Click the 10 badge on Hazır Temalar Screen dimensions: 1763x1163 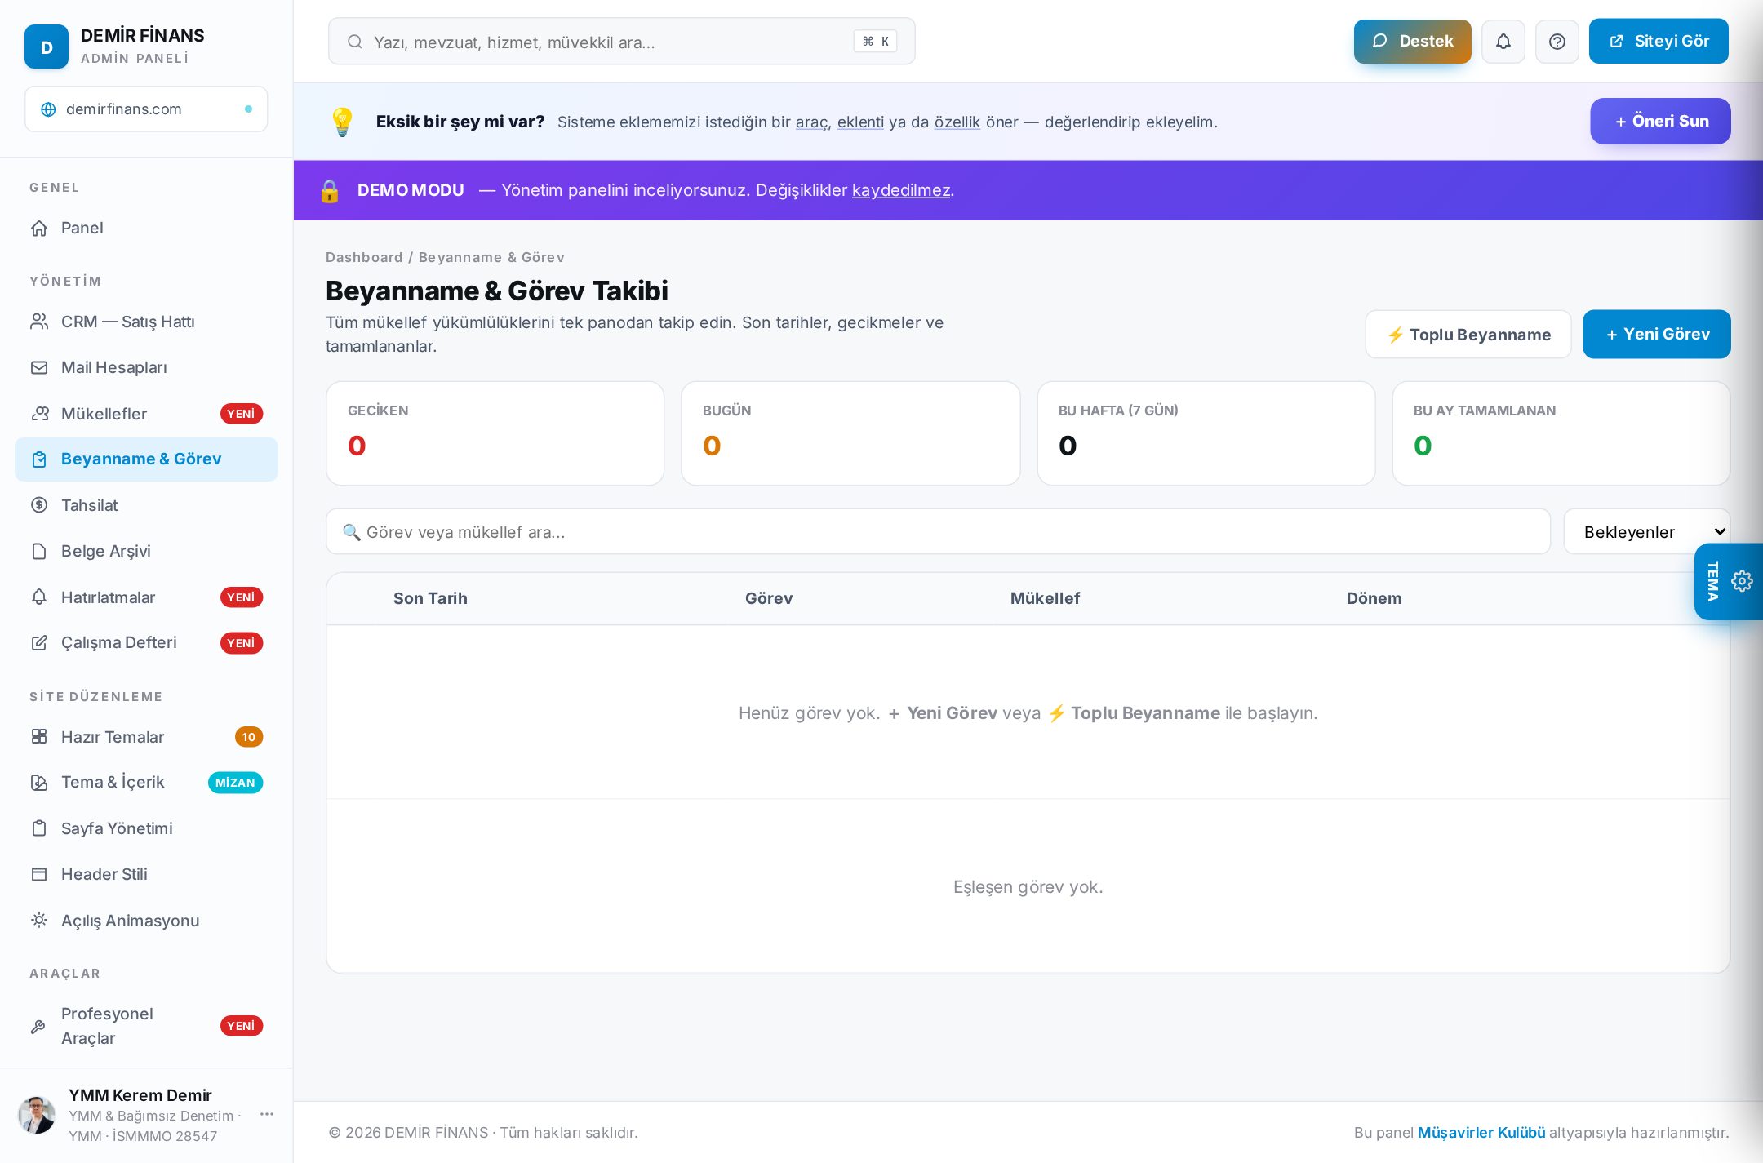coord(248,737)
